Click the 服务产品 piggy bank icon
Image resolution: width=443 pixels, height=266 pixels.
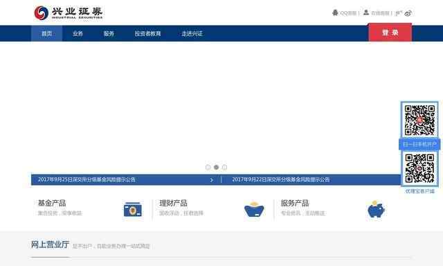(376, 209)
